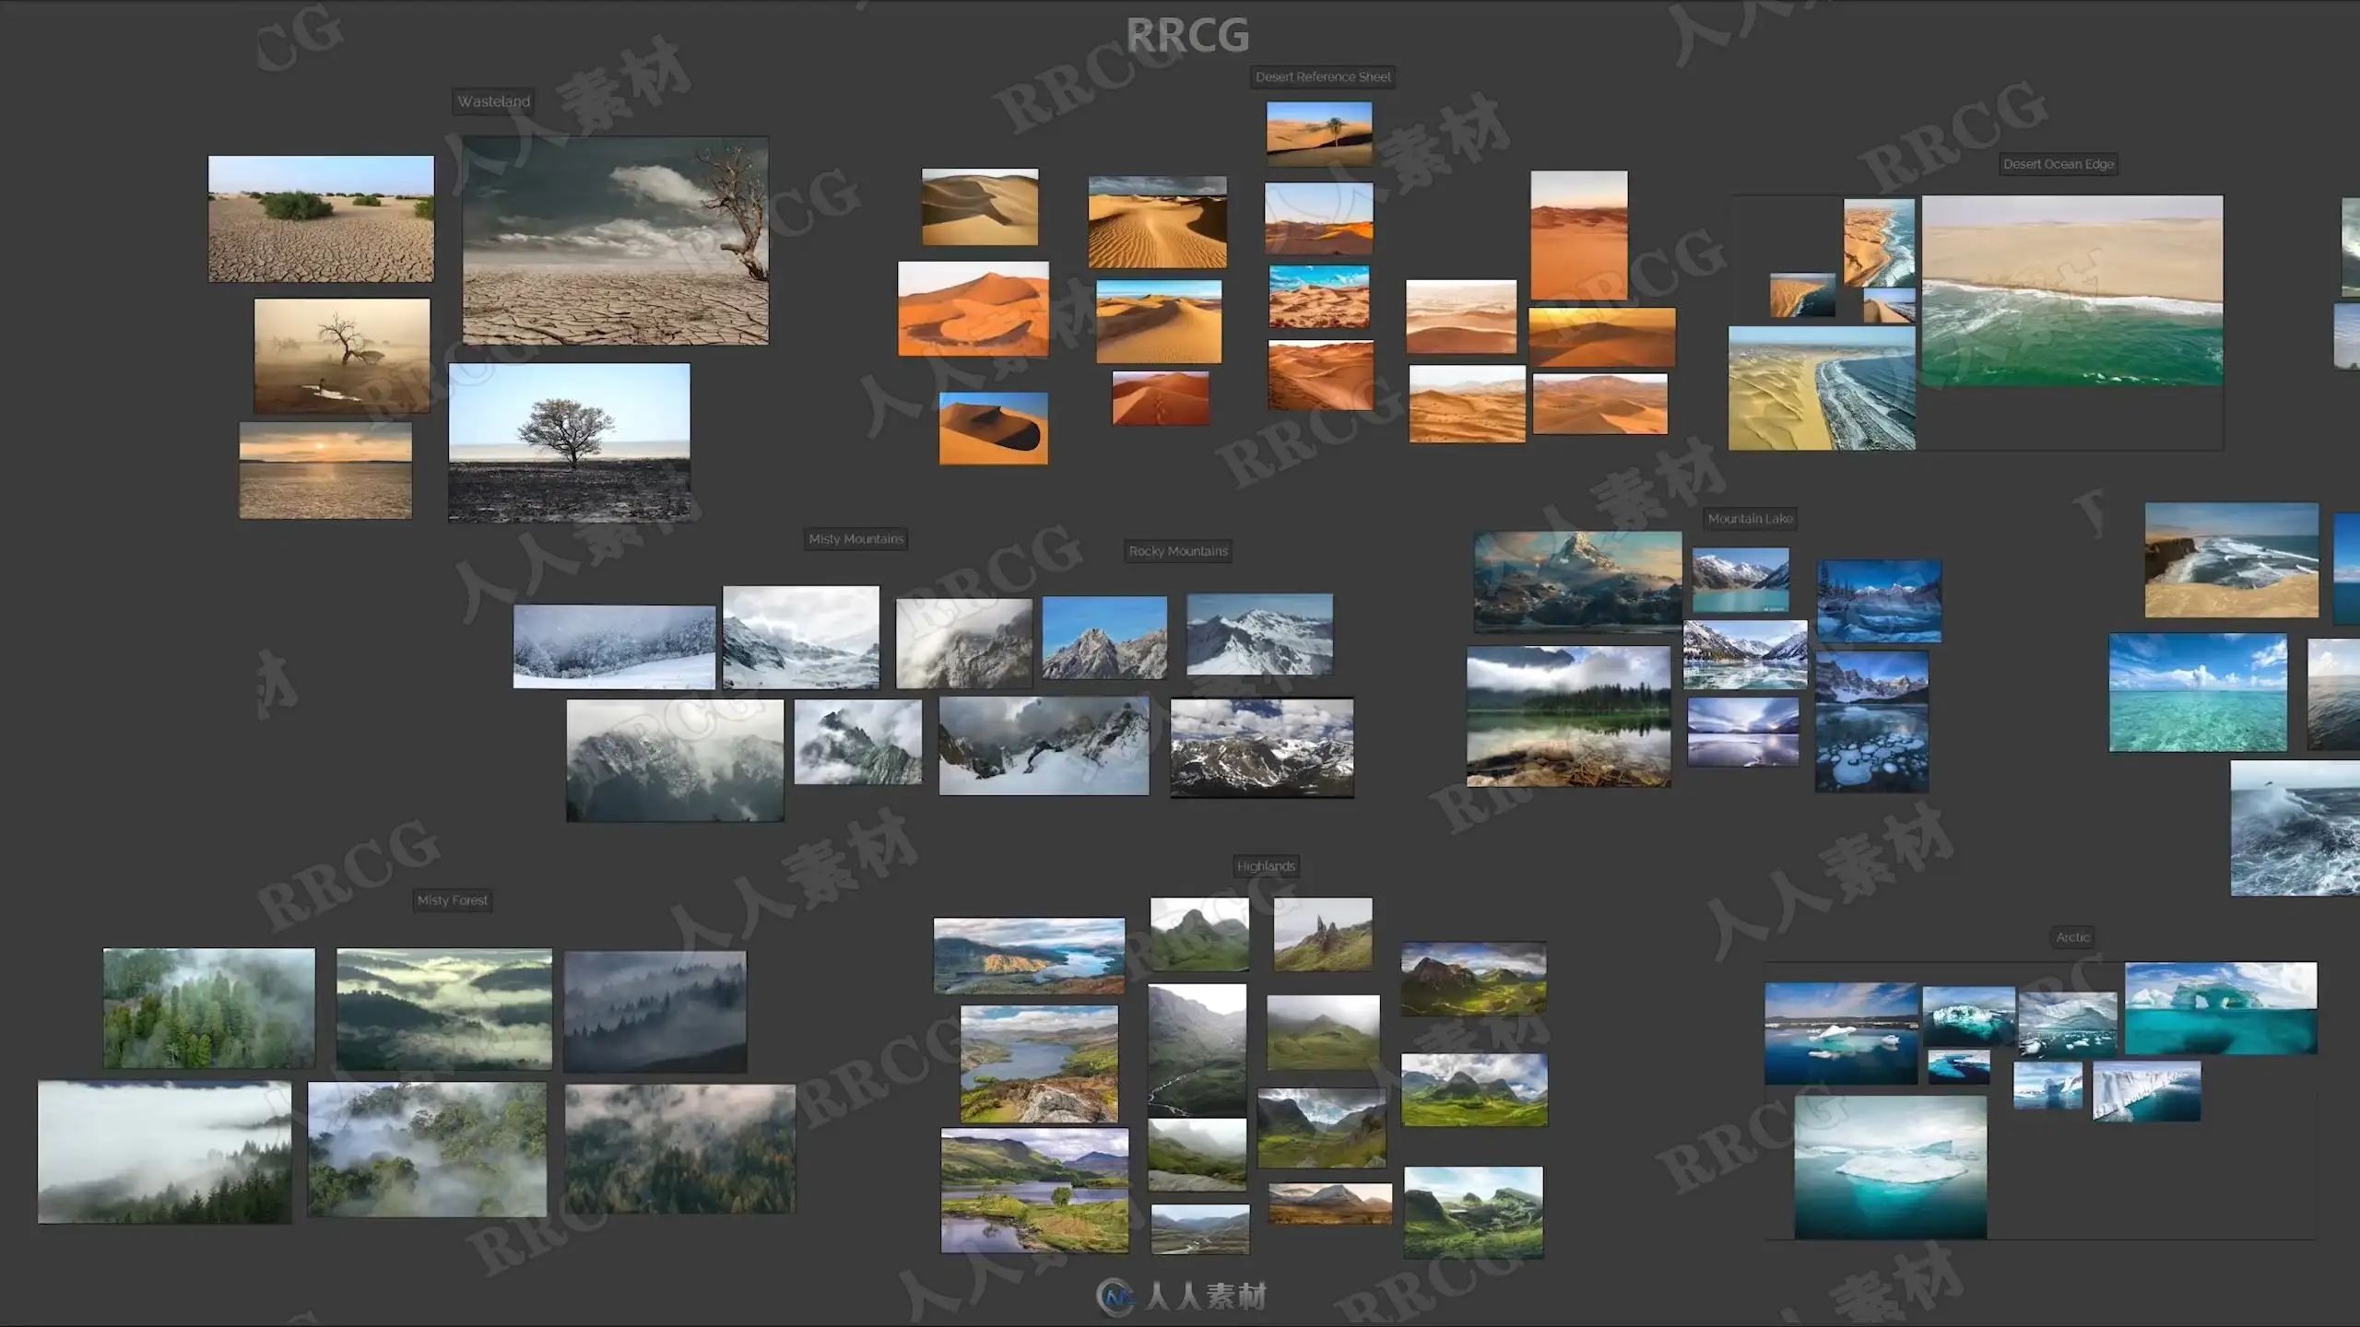Viewport: 2360px width, 1327px height.
Task: Select the tall portrait orange desert sunset image
Action: pyautogui.click(x=1579, y=235)
